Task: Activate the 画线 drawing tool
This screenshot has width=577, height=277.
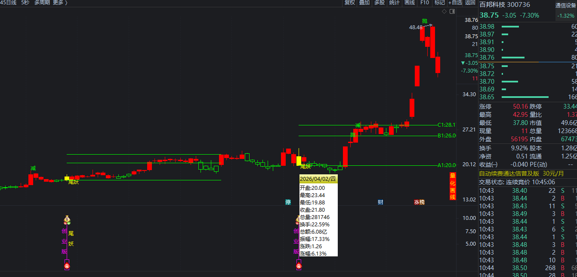Action: point(409,3)
